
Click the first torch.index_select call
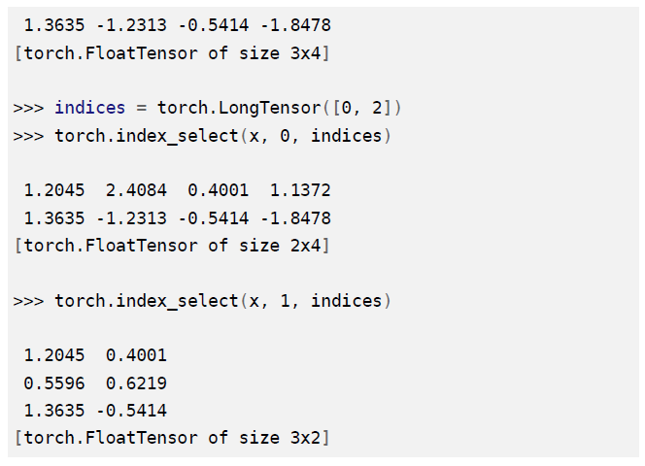[222, 136]
